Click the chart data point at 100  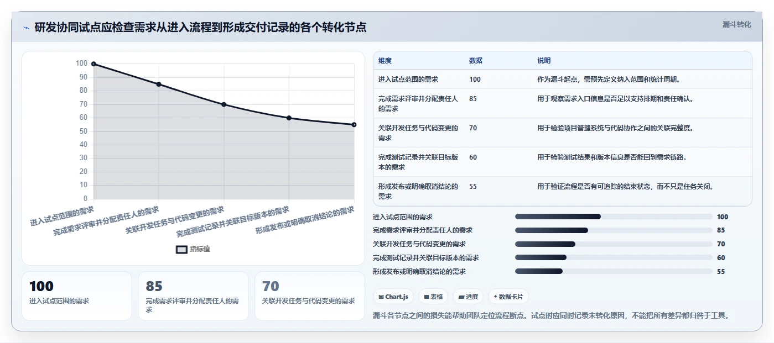[x=93, y=64]
